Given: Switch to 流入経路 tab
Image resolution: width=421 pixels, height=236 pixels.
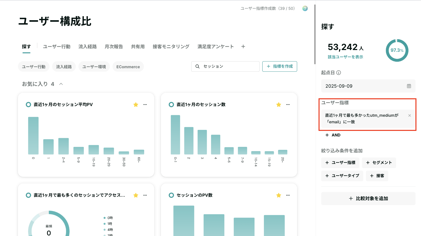Looking at the screenshot, I should [x=88, y=47].
